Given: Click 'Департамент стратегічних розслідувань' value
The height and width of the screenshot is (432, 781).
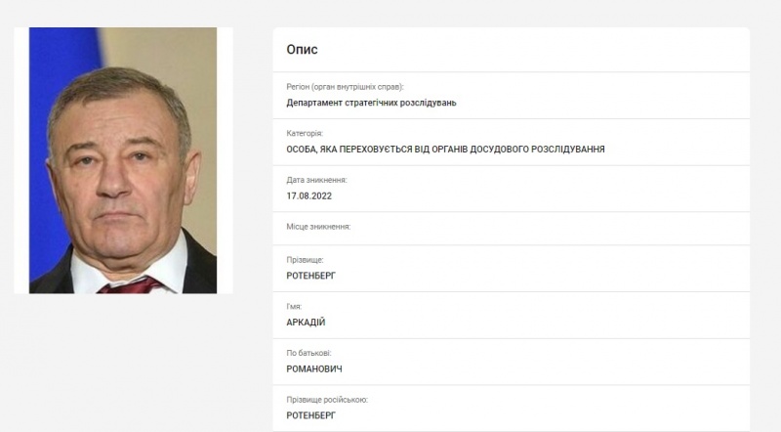Looking at the screenshot, I should (371, 103).
